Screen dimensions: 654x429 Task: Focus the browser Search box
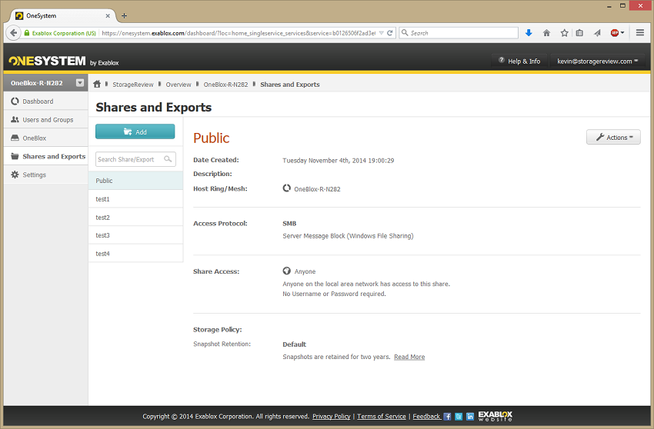[459, 33]
